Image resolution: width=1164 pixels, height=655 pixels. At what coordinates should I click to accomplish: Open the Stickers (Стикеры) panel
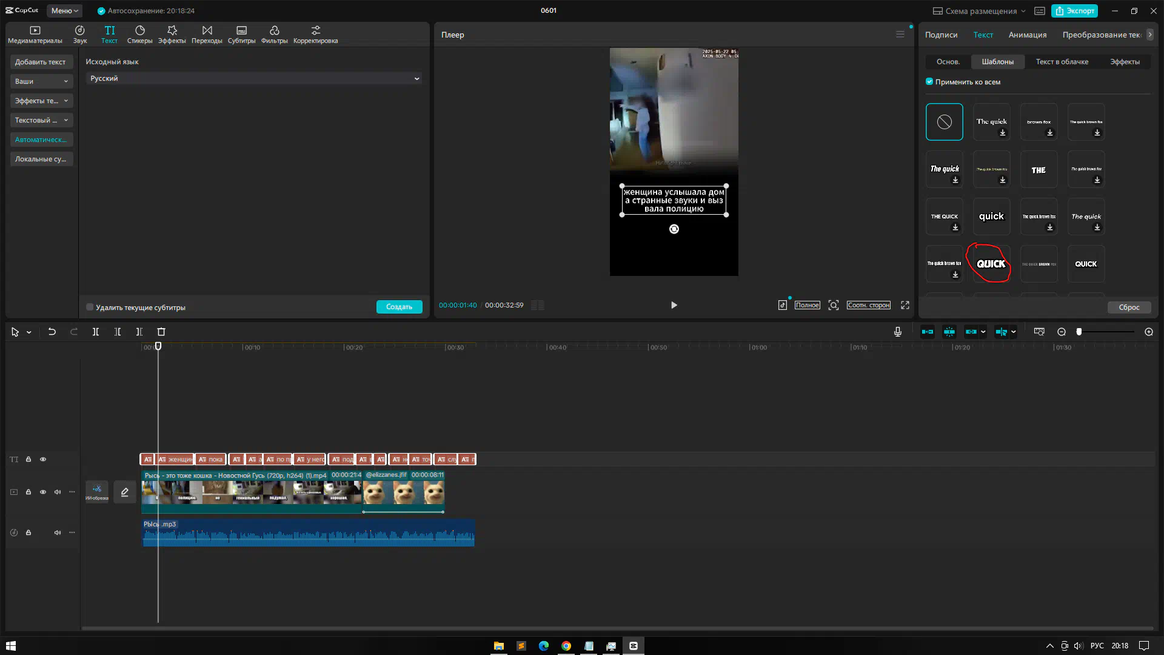[x=139, y=34]
